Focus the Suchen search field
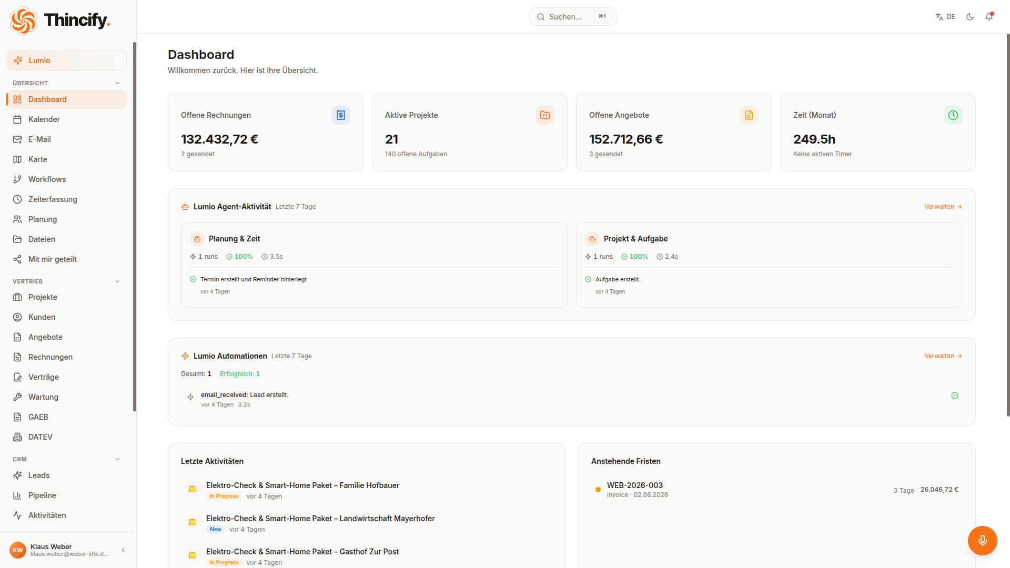 click(573, 17)
